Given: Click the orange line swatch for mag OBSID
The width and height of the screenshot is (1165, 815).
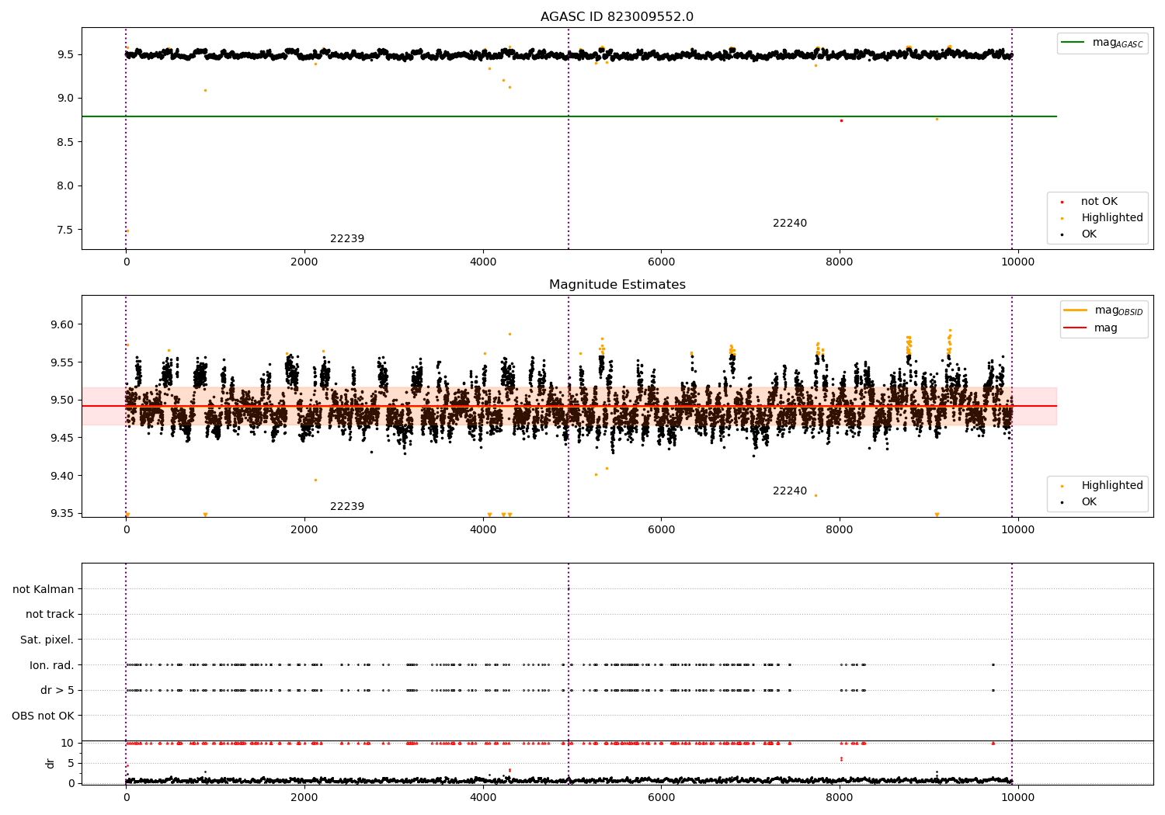Looking at the screenshot, I should [x=1076, y=310].
